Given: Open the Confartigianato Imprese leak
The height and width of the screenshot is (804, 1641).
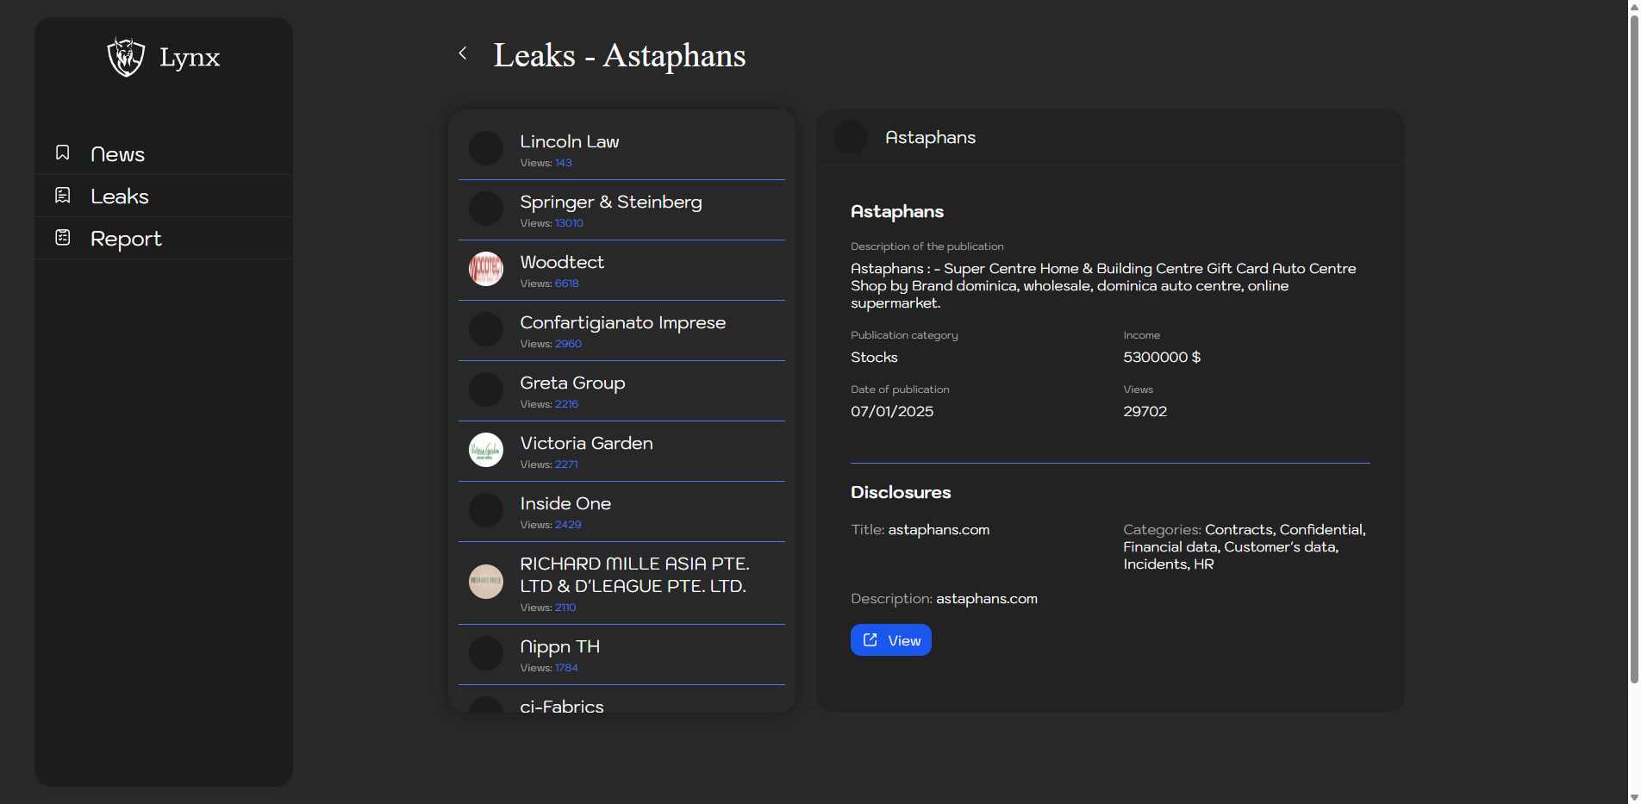Looking at the screenshot, I should (x=621, y=330).
